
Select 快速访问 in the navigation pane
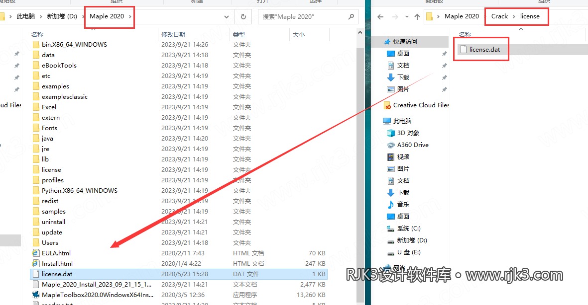coord(405,42)
